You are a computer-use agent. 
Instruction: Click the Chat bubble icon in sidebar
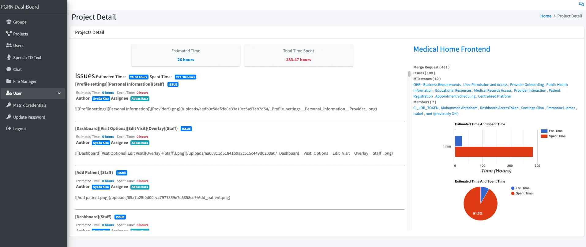9,69
